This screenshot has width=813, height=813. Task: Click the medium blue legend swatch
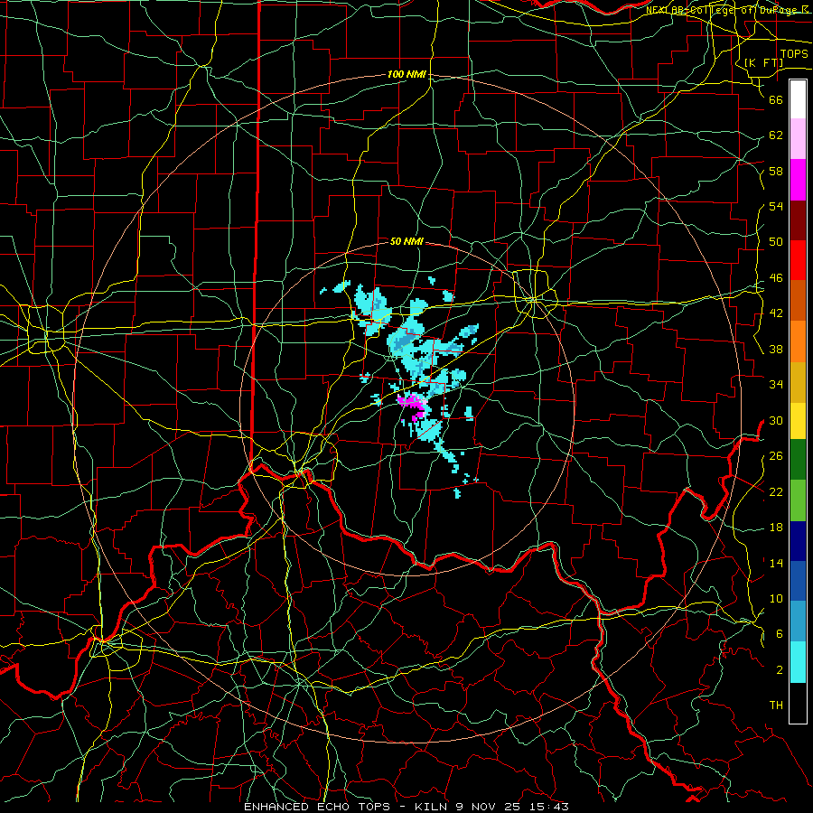coord(798,581)
